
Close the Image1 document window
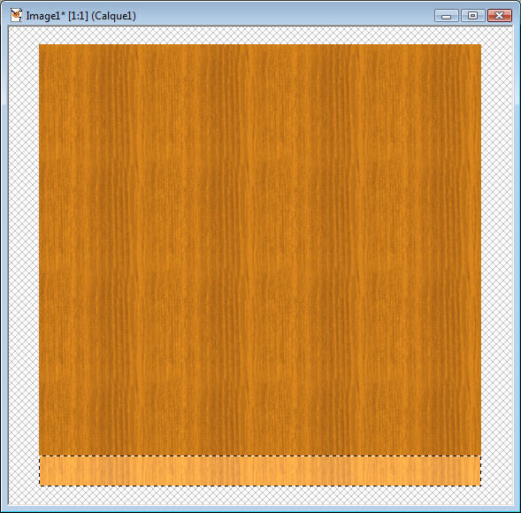(500, 16)
